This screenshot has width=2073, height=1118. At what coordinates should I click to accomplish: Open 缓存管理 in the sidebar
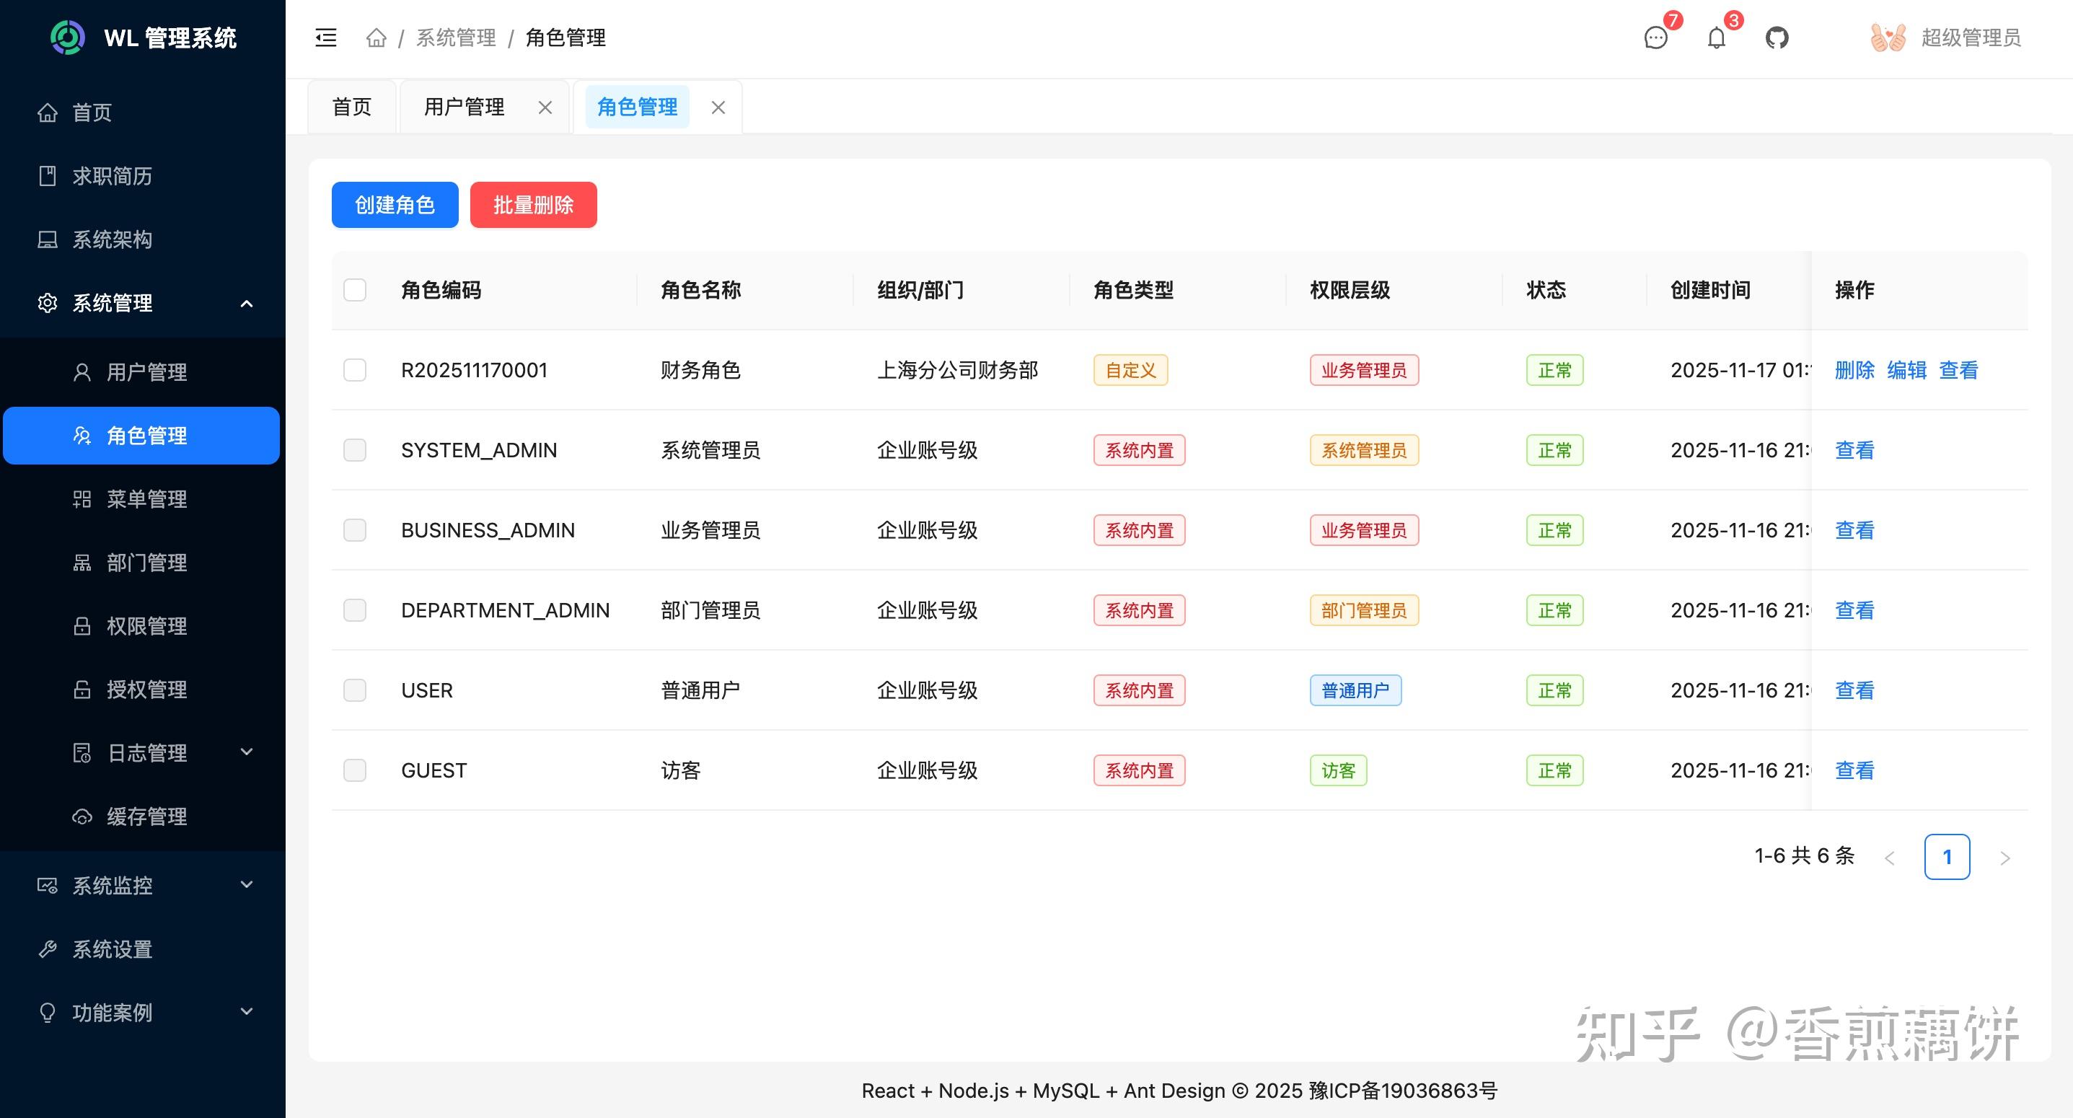[83, 817]
